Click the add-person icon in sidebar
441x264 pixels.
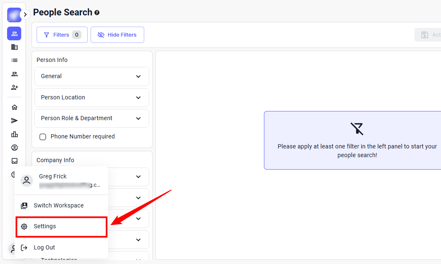click(14, 87)
